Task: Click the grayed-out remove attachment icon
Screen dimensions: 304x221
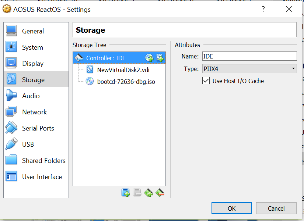Action: click(x=137, y=192)
